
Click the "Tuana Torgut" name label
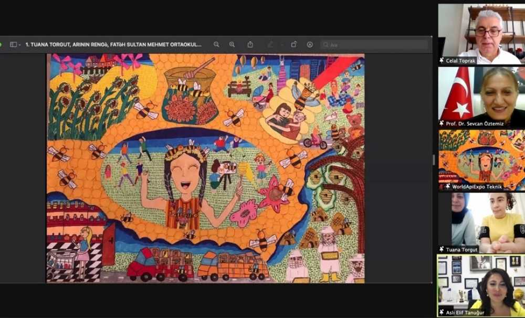click(461, 250)
